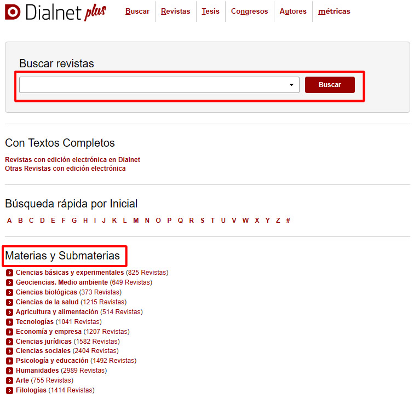This screenshot has width=414, height=399.
Task: Open Ciencias de la salud subject
Action: pos(47,302)
